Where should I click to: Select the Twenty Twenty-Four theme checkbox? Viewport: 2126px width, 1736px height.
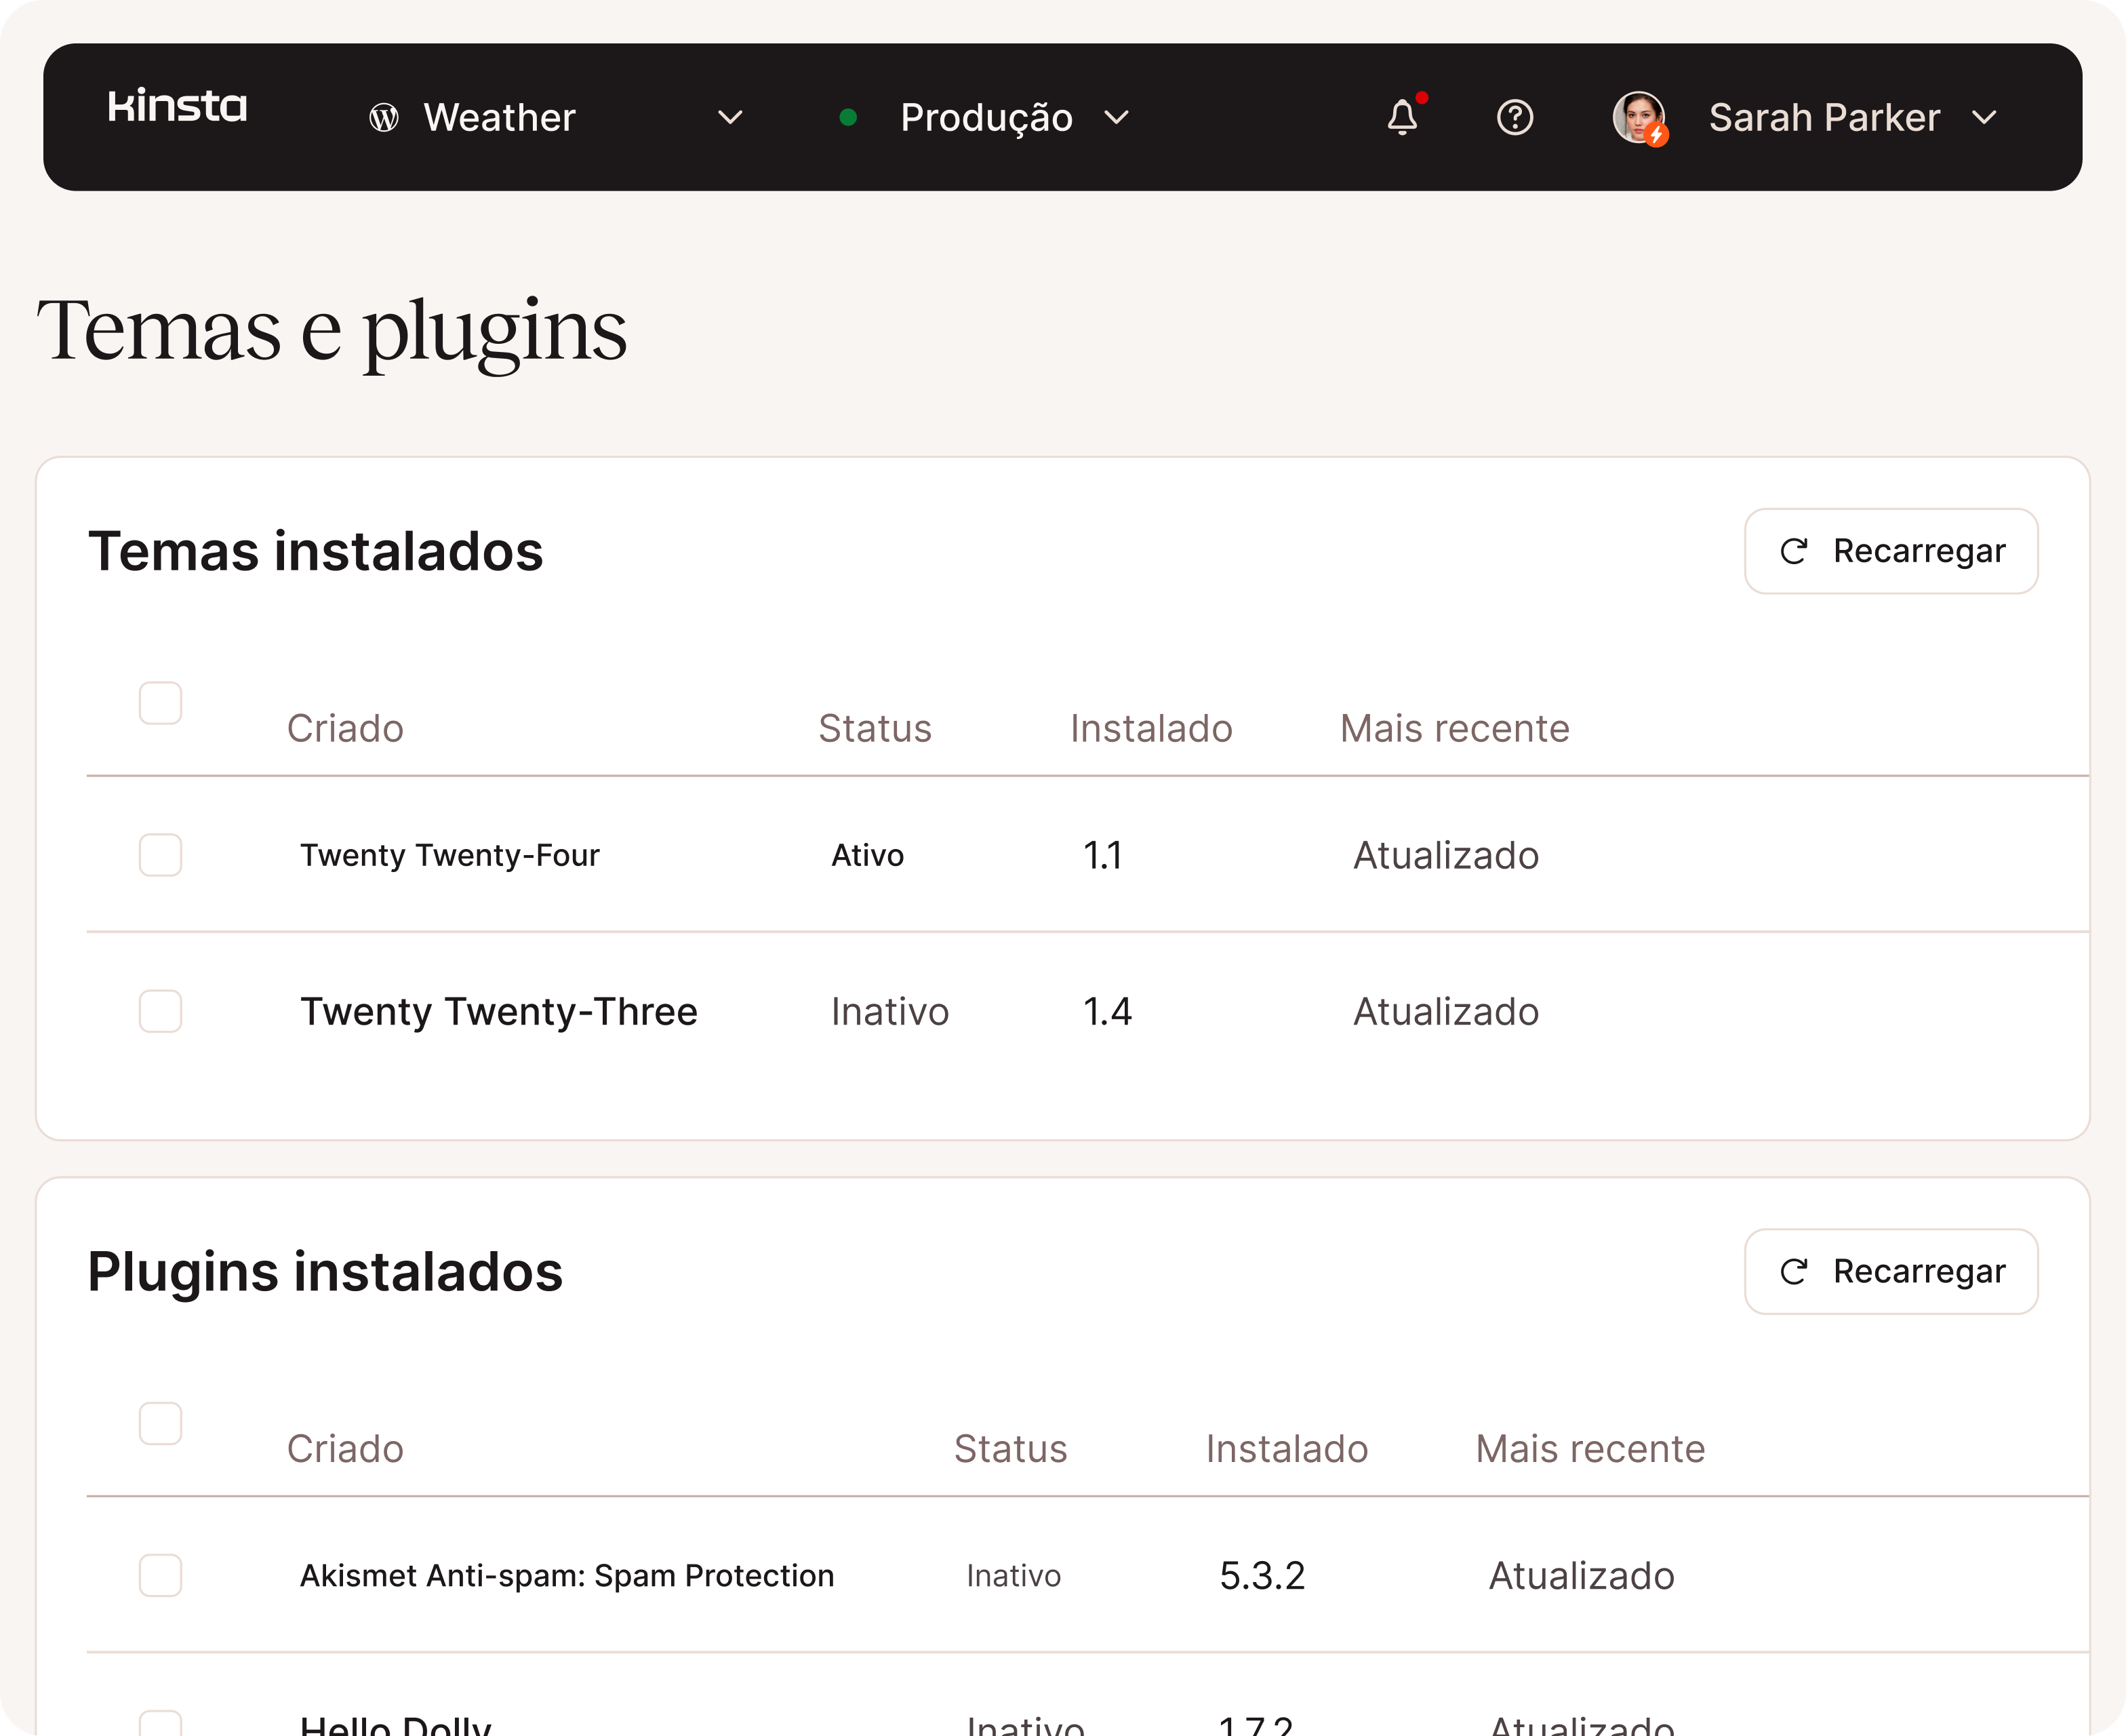pyautogui.click(x=161, y=855)
